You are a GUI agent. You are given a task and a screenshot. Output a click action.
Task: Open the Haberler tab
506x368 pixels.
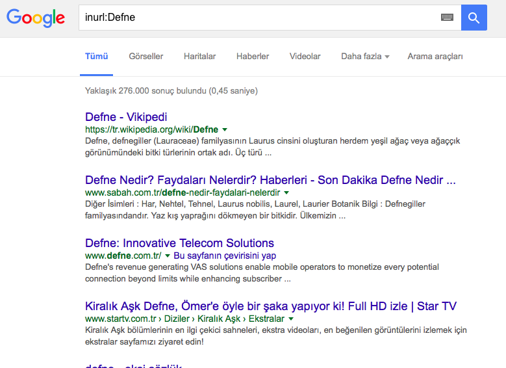(253, 56)
